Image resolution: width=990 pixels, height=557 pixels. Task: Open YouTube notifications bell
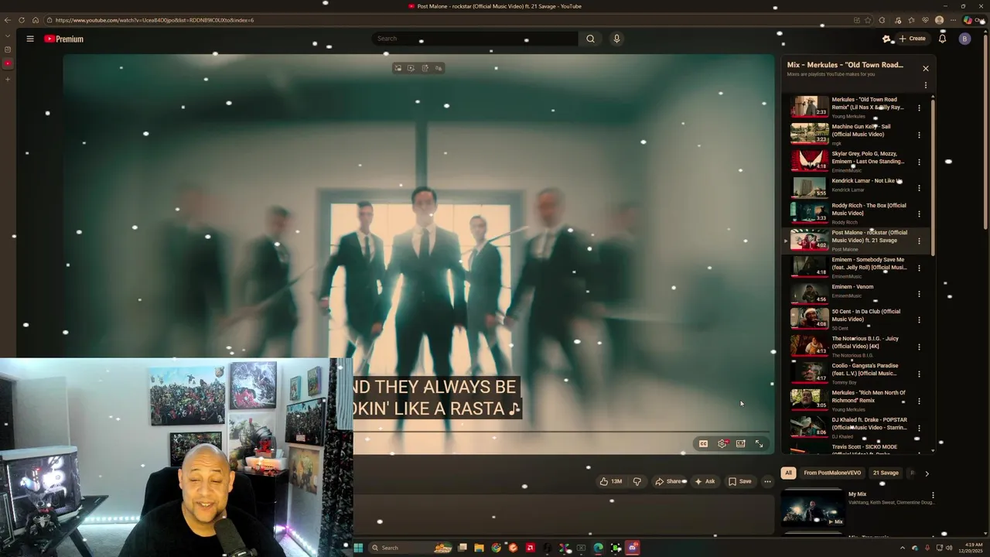tap(942, 39)
